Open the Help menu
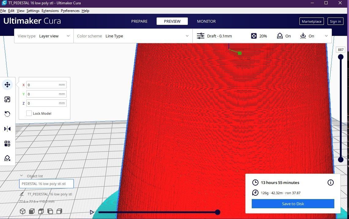The image size is (349, 219). [x=85, y=11]
